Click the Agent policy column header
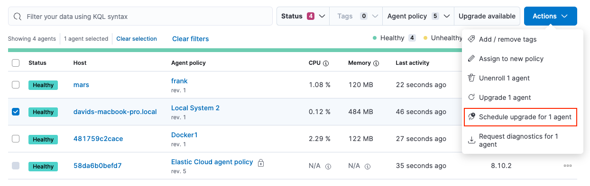Screen dimensions: 590x186 tap(188, 63)
